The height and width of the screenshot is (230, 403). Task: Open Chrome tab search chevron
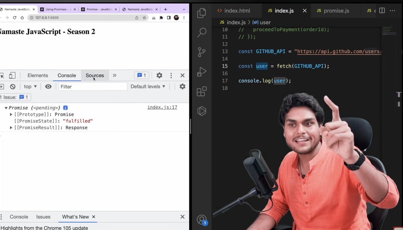pyautogui.click(x=184, y=9)
